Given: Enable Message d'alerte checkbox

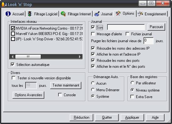Looking at the screenshot, I should tap(93, 34).
